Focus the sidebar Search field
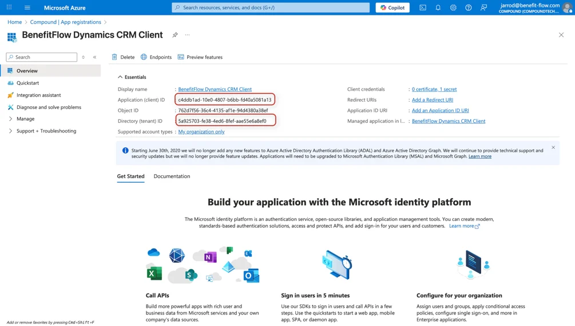The width and height of the screenshot is (575, 326). click(42, 57)
